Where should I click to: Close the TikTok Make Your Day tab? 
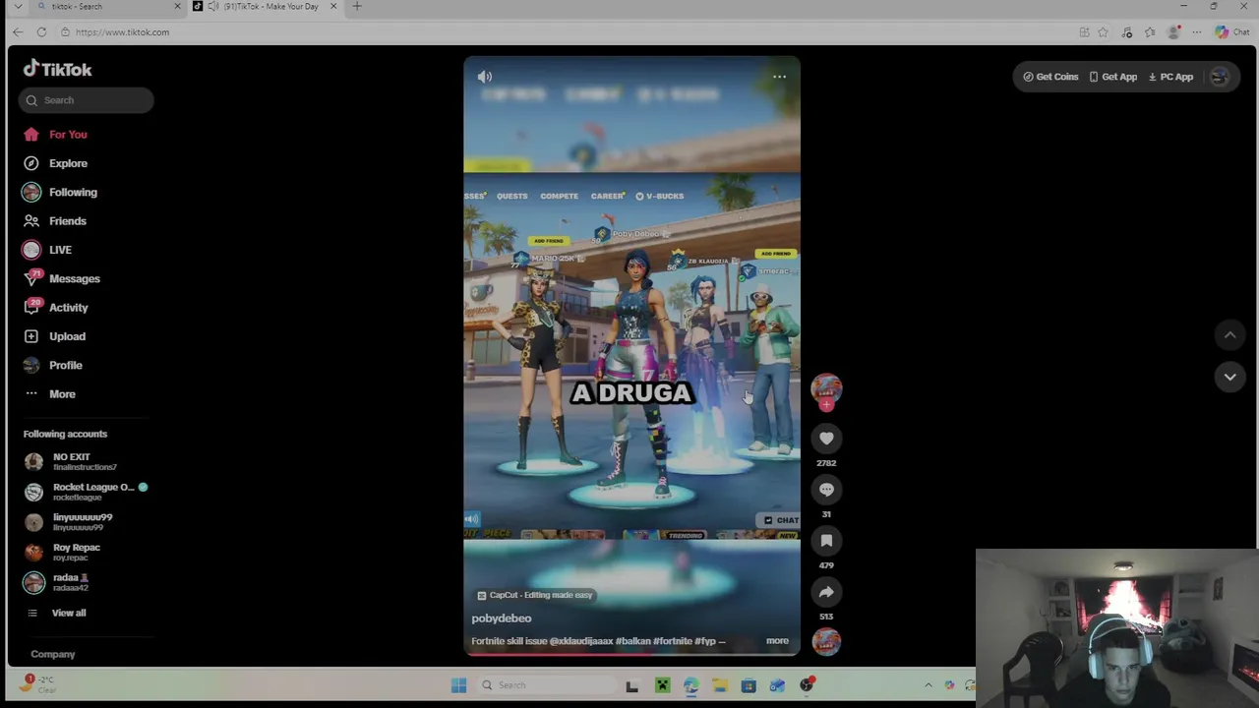click(333, 7)
